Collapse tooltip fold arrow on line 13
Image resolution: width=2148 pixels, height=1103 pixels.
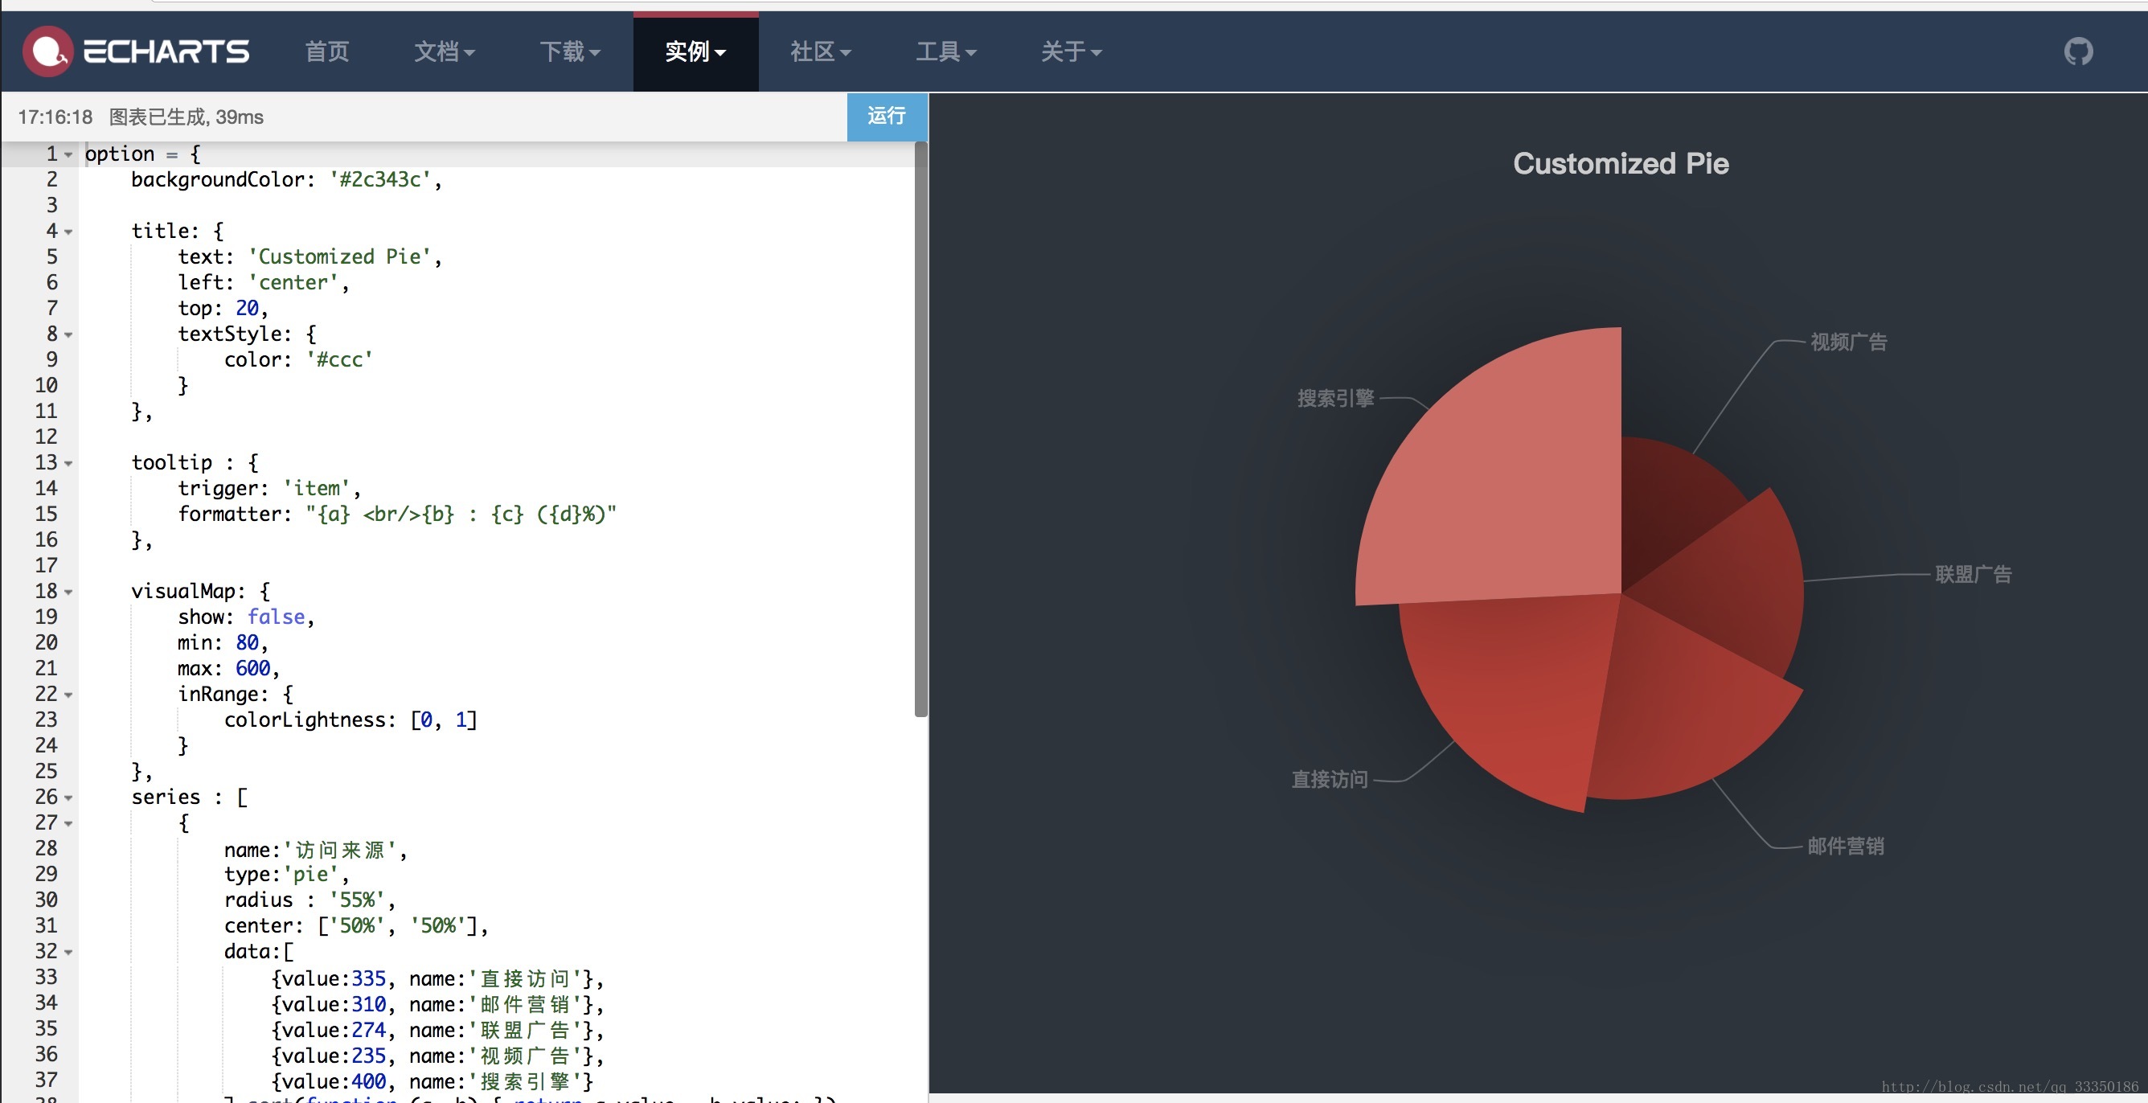pyautogui.click(x=68, y=464)
